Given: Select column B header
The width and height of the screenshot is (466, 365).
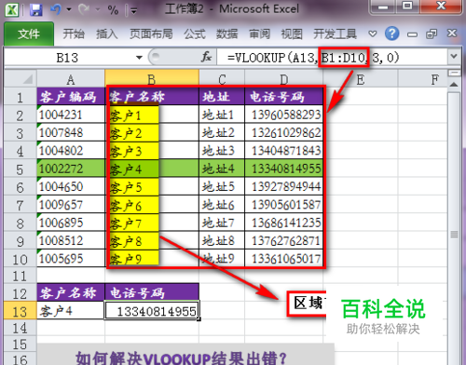Looking at the screenshot, I should click(152, 79).
